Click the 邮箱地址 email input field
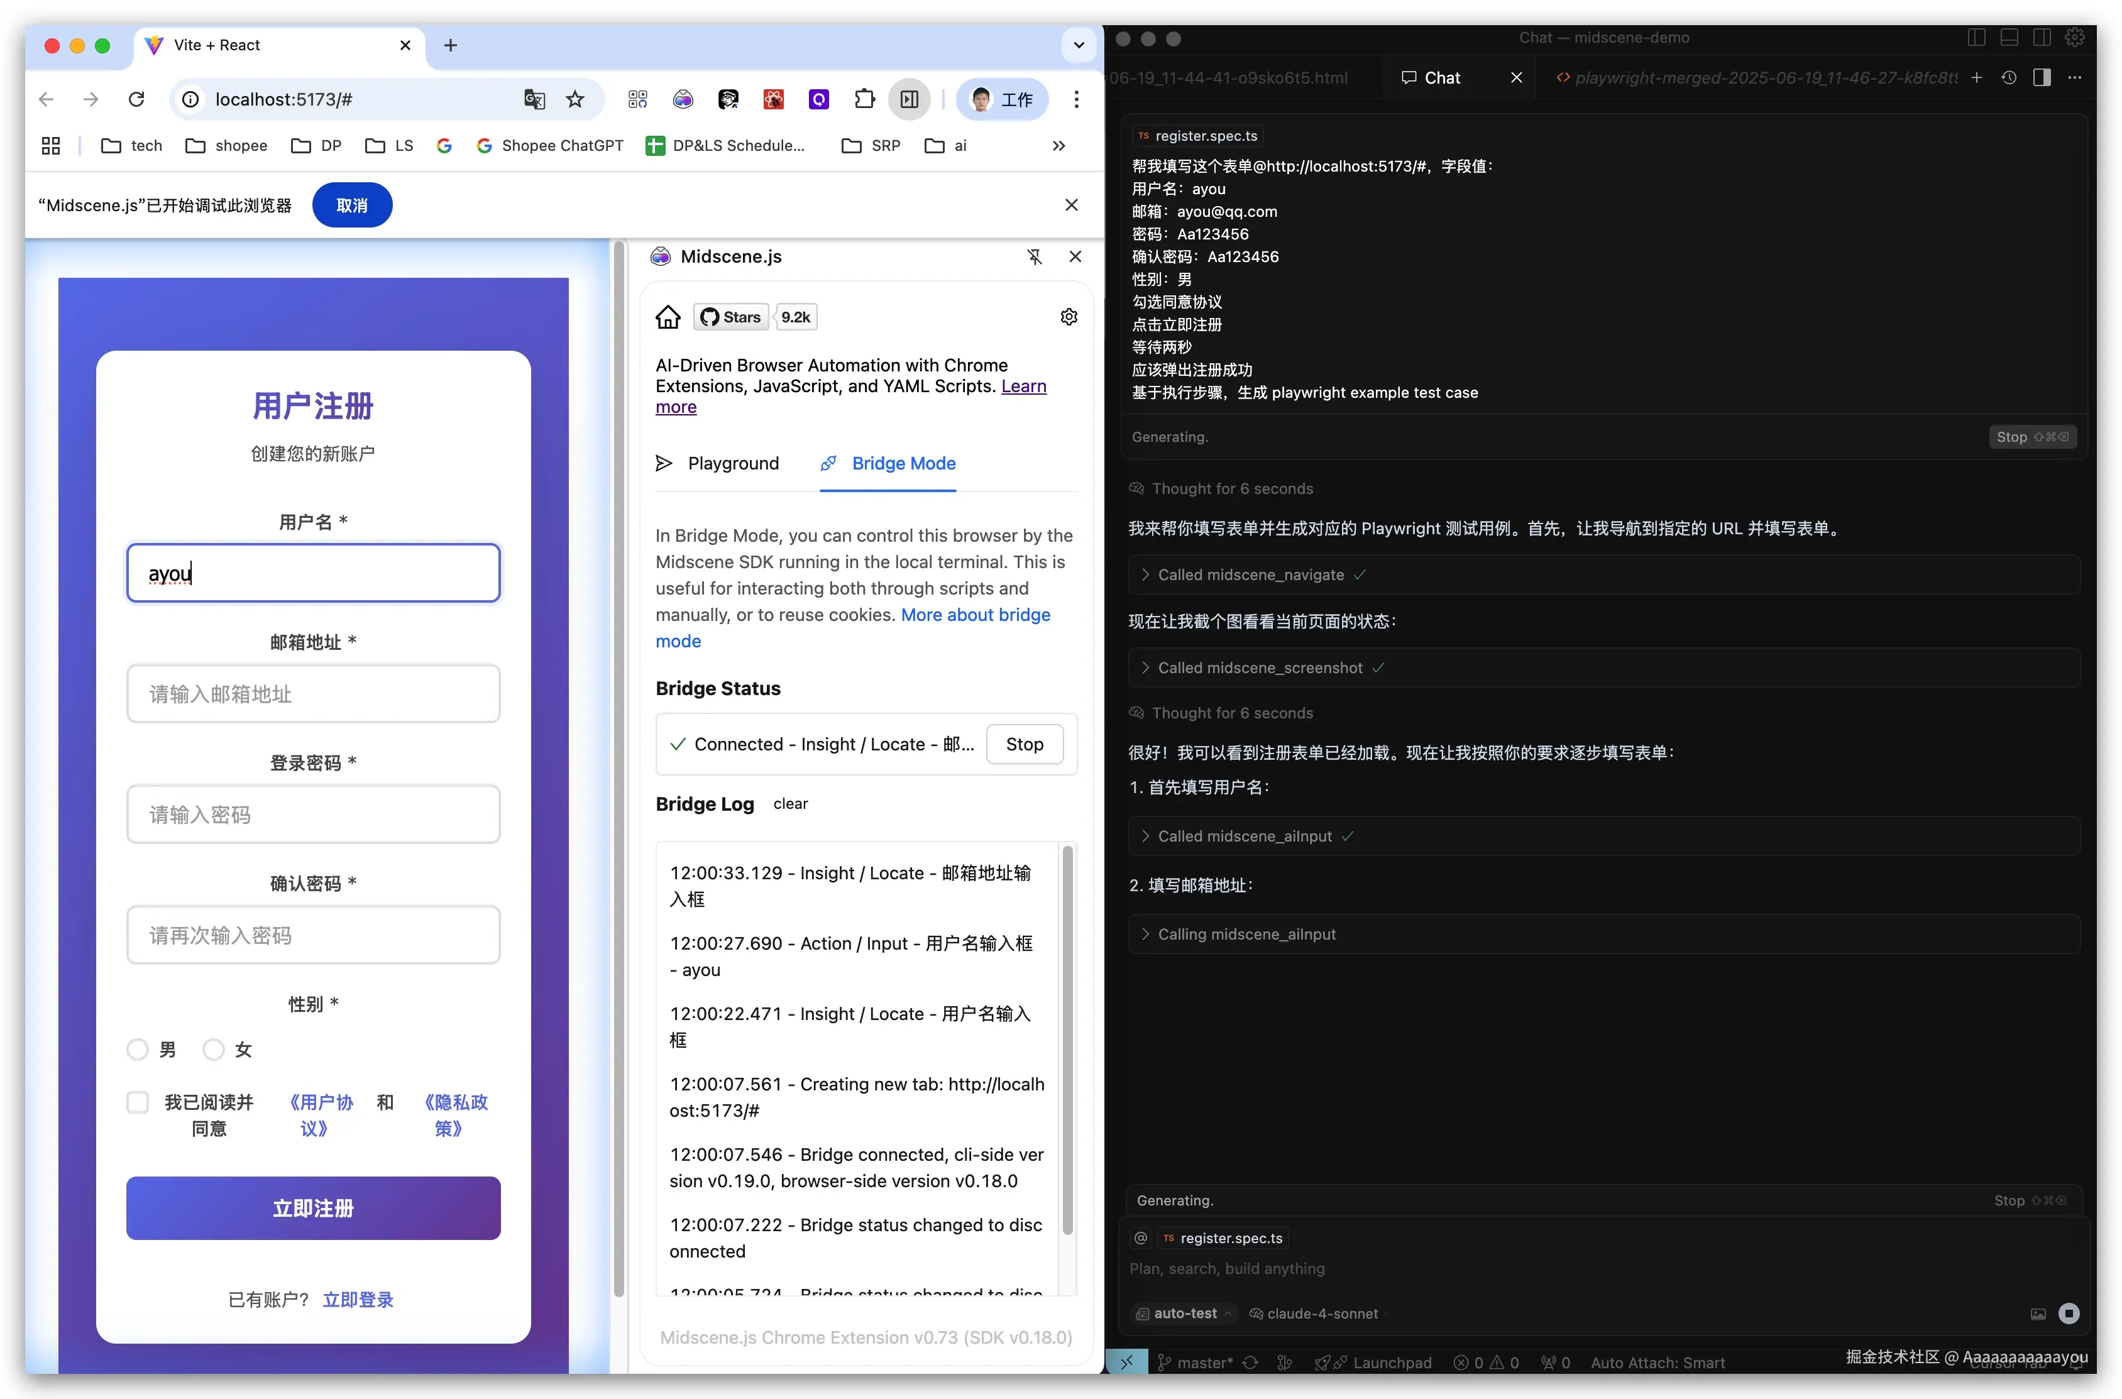 click(313, 693)
